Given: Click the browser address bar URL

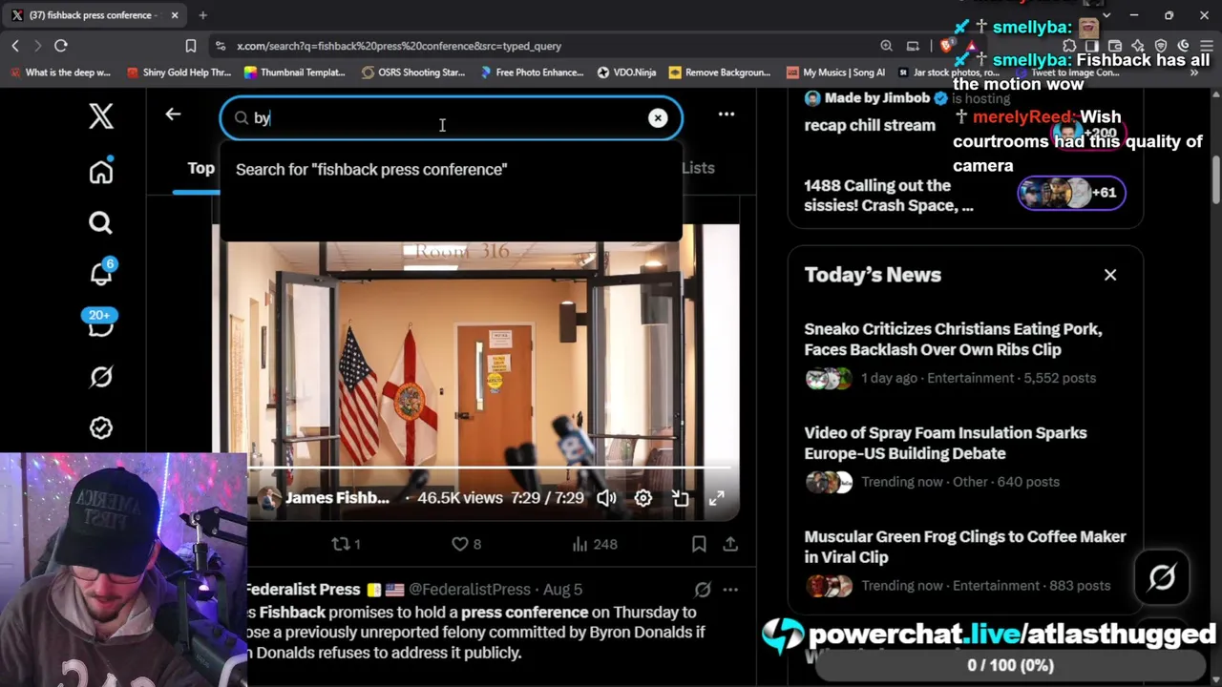Looking at the screenshot, I should (x=399, y=46).
